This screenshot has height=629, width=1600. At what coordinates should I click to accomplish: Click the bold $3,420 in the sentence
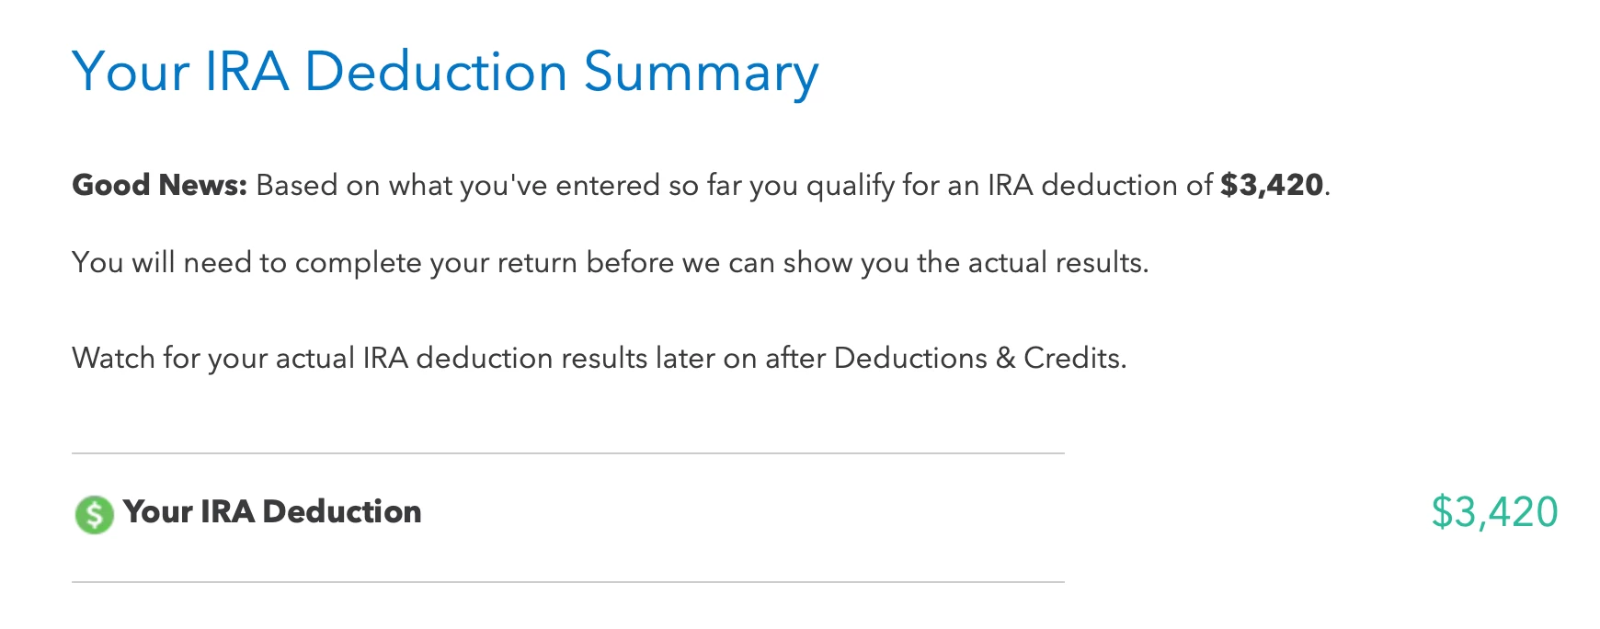1272,185
